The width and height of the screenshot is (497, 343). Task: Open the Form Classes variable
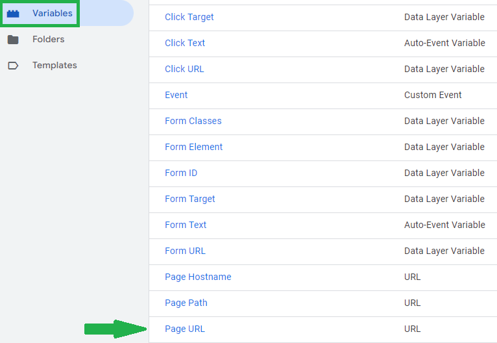pyautogui.click(x=193, y=121)
